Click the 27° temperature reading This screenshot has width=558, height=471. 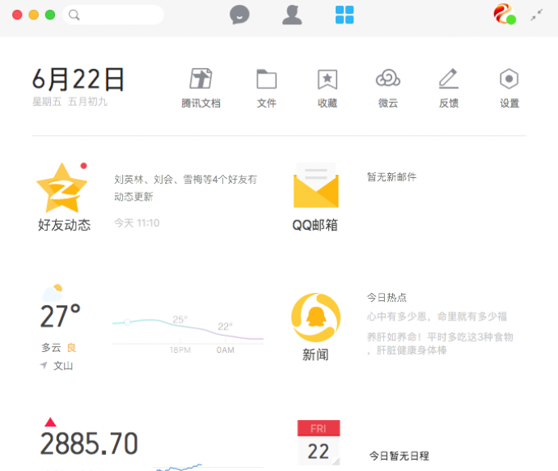click(60, 316)
